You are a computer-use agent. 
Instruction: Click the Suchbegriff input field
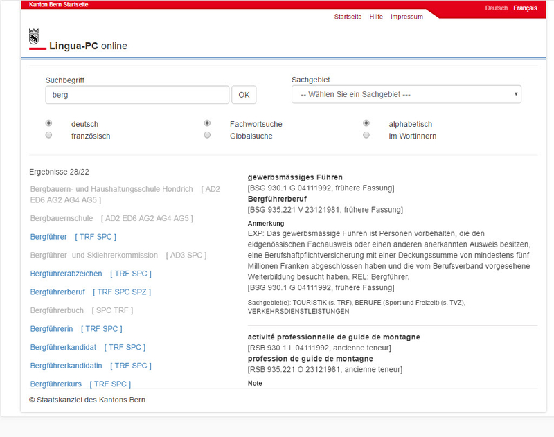click(136, 94)
